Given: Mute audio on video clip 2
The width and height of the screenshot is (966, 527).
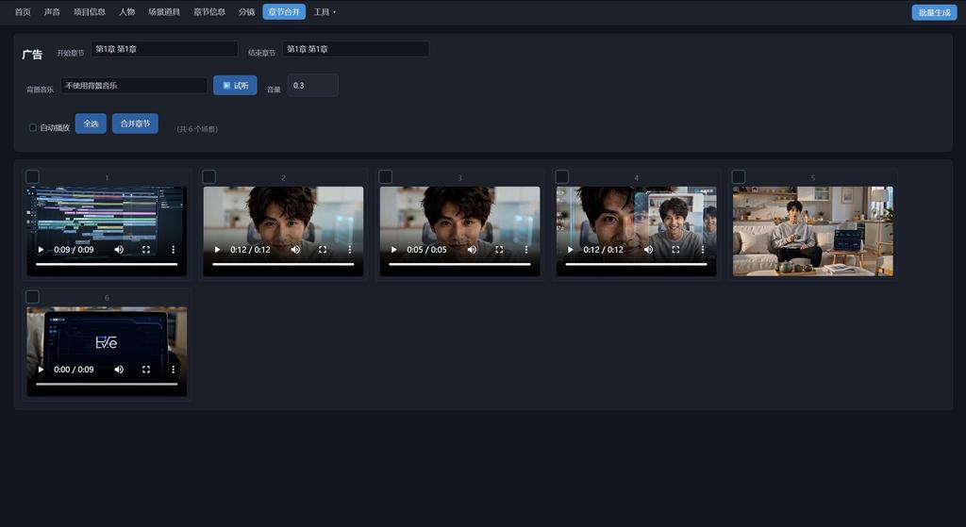Looking at the screenshot, I should 295,249.
